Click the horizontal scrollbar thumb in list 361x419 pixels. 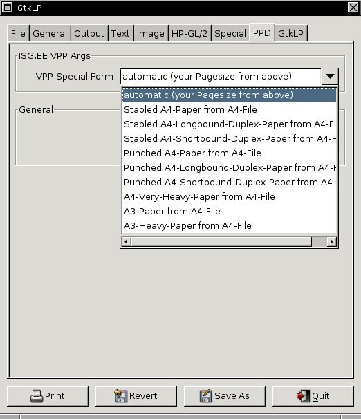coord(221,241)
